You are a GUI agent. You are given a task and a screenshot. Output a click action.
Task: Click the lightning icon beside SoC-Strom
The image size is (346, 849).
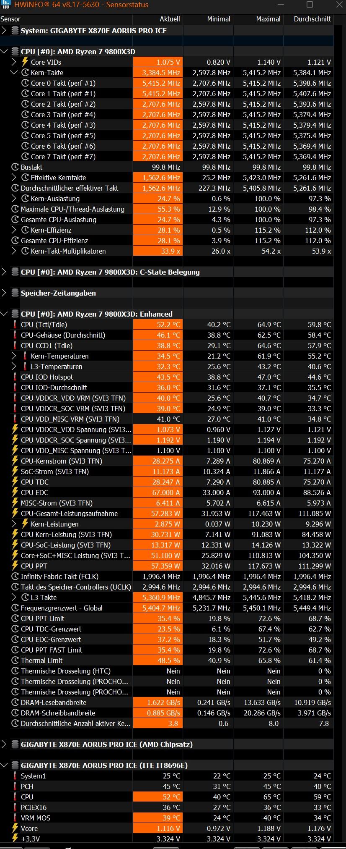(15, 471)
